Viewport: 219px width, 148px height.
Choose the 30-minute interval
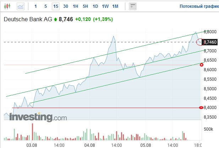point(66,6)
